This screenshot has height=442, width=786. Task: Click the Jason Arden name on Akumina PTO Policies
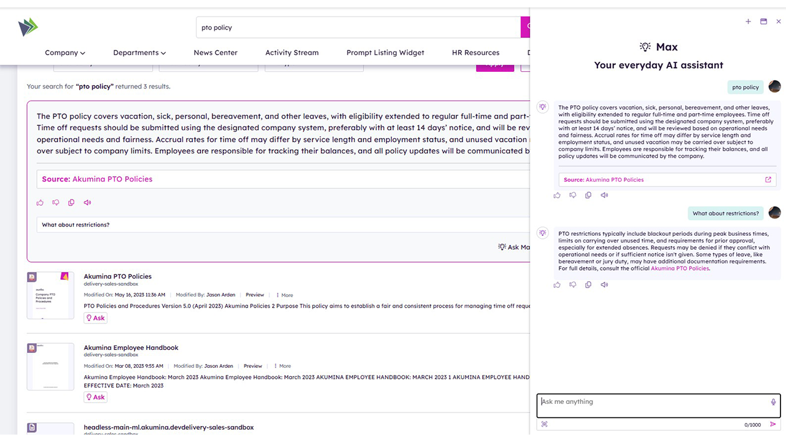(x=220, y=295)
